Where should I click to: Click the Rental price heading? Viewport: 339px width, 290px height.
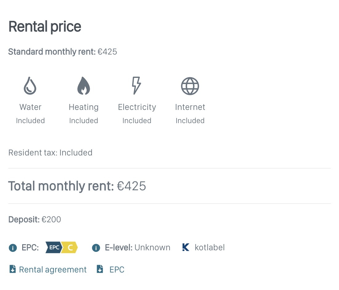pyautogui.click(x=45, y=27)
